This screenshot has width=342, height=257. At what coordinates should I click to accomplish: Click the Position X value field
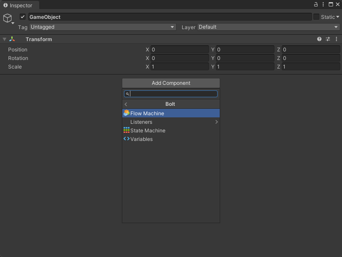pos(180,50)
